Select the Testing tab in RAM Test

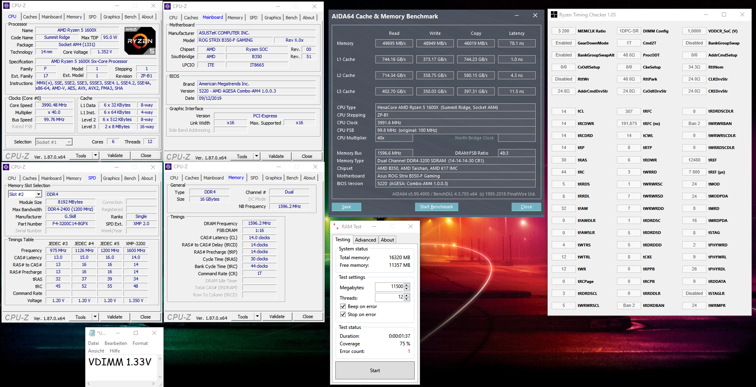tap(343, 240)
